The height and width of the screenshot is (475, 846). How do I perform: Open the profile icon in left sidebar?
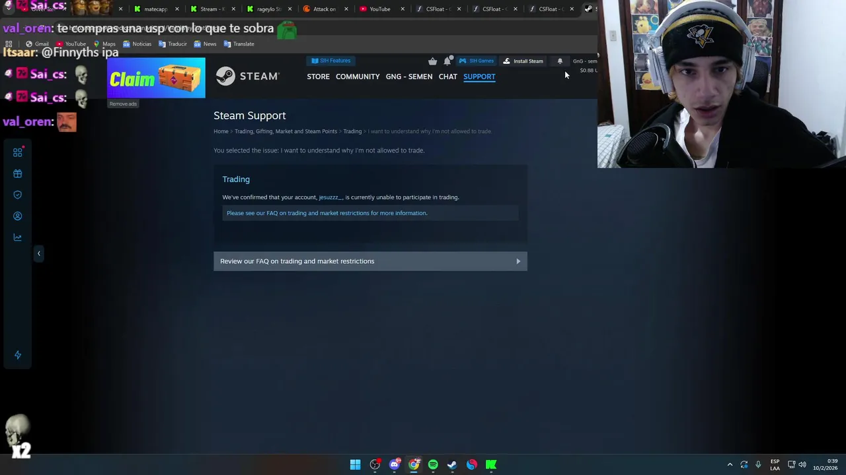(x=18, y=216)
